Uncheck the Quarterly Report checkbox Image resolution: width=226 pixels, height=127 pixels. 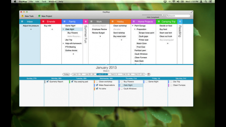(48, 82)
